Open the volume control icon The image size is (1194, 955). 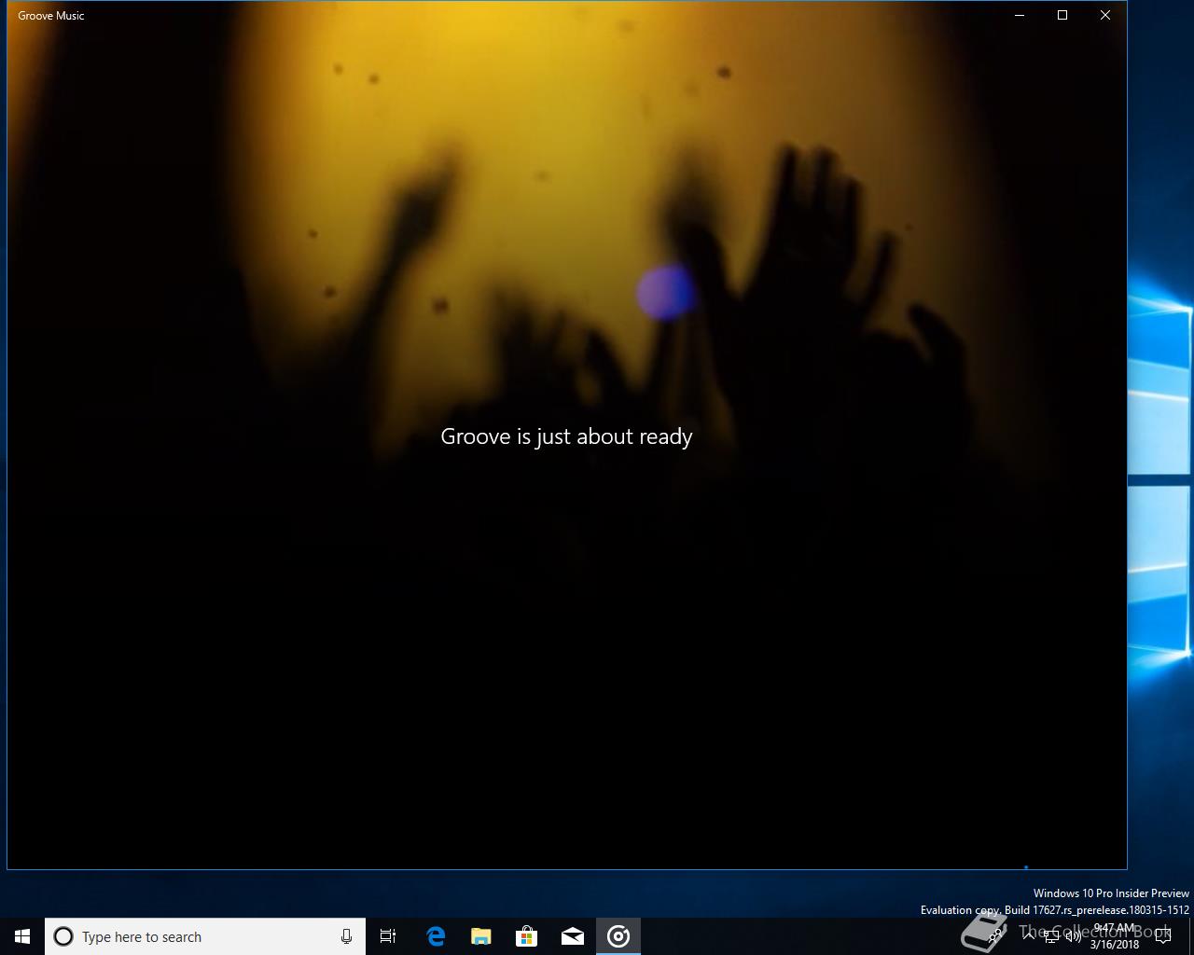point(1074,936)
